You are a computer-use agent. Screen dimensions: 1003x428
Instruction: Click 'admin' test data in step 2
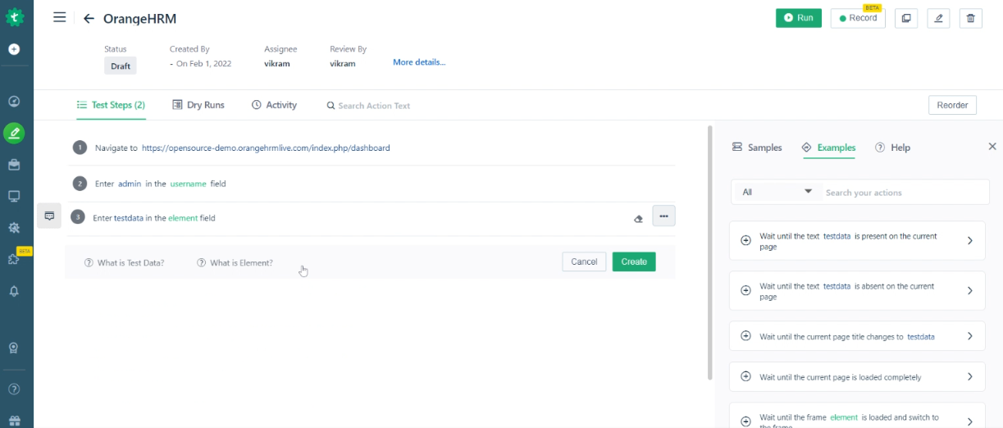[x=130, y=184]
